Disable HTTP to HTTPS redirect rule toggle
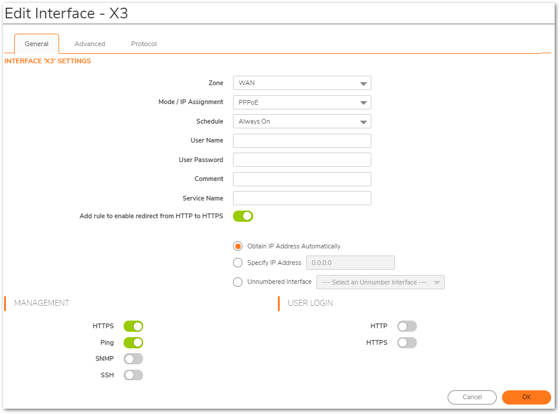Image resolution: width=560 pixels, height=414 pixels. click(x=243, y=216)
